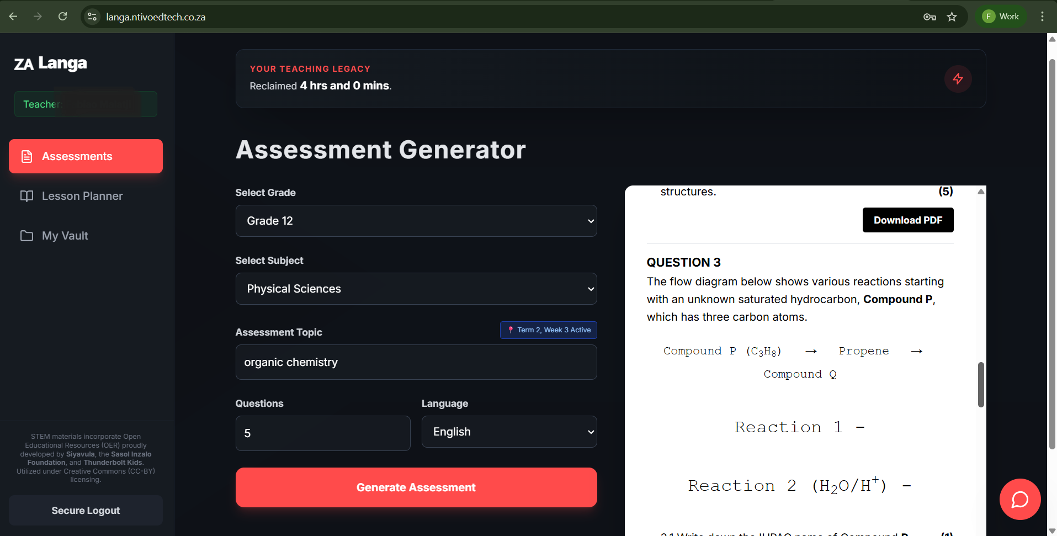Click the 'Reaction 2 (H2O/H+)' text

coord(788,486)
